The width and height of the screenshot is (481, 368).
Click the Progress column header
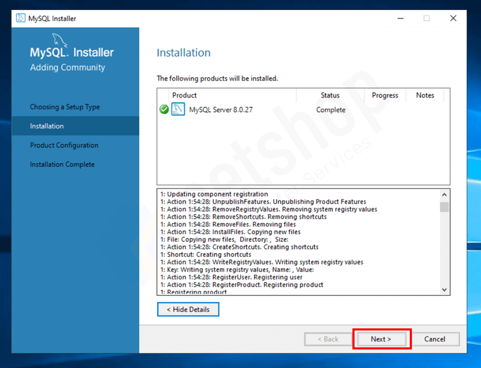click(384, 95)
